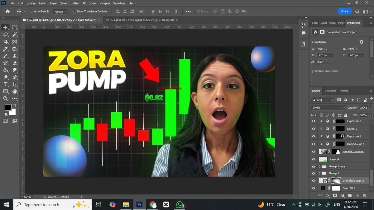Hide the Exposure 1 layer
Image resolution: width=374 pixels, height=210 pixels.
click(314, 136)
